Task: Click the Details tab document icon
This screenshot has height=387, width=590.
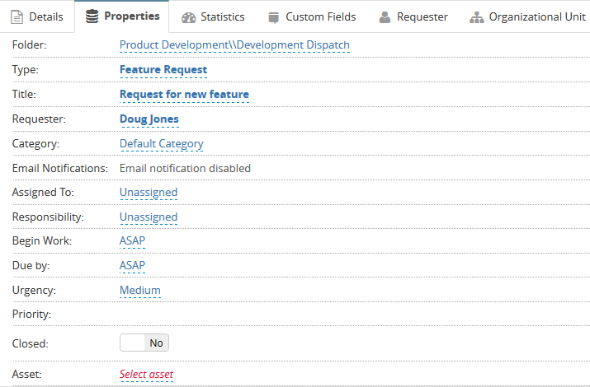Action: coord(17,17)
